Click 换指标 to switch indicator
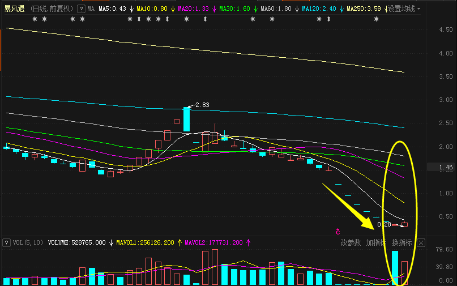Screen dimensions: 457x286 (402, 242)
